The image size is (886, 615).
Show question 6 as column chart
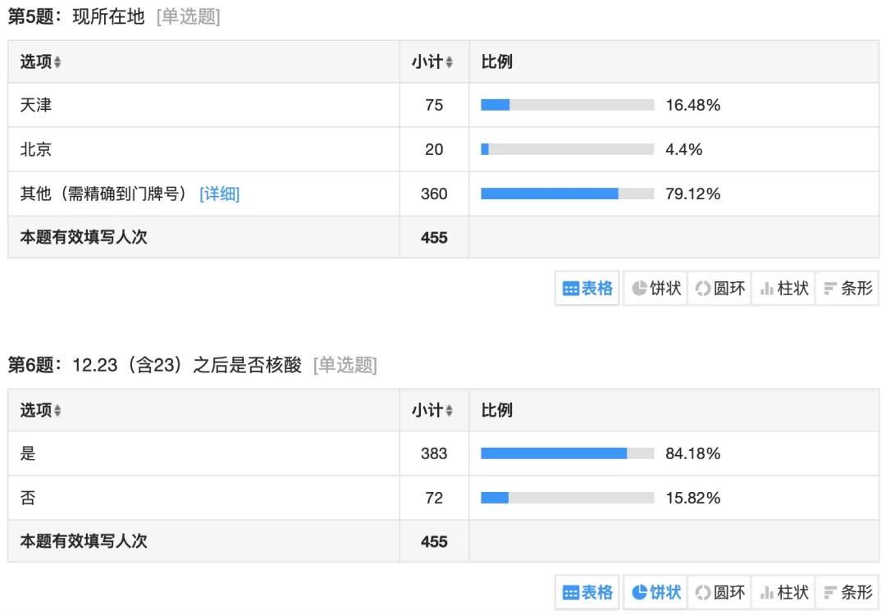(783, 592)
